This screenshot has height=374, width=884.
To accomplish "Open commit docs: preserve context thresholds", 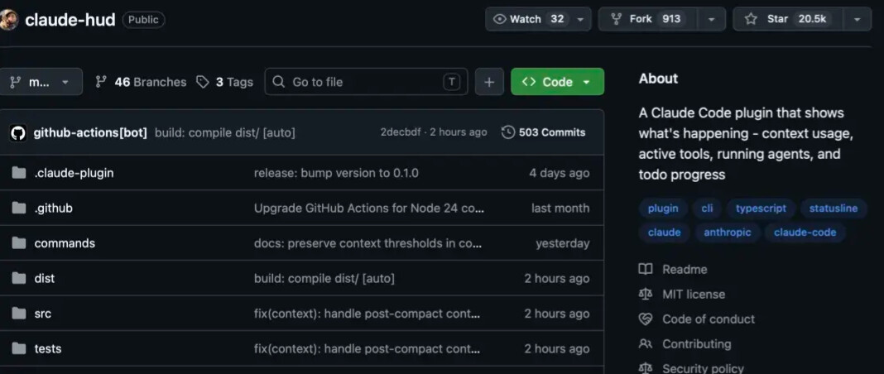I will click(x=368, y=243).
